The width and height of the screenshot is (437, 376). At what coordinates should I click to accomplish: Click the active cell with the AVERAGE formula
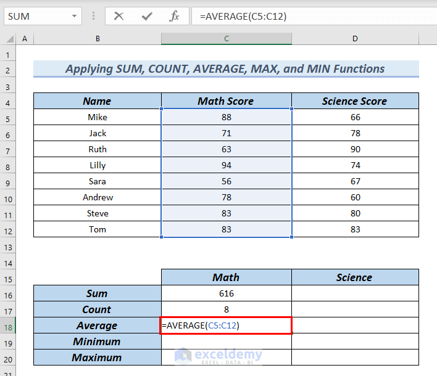(226, 325)
